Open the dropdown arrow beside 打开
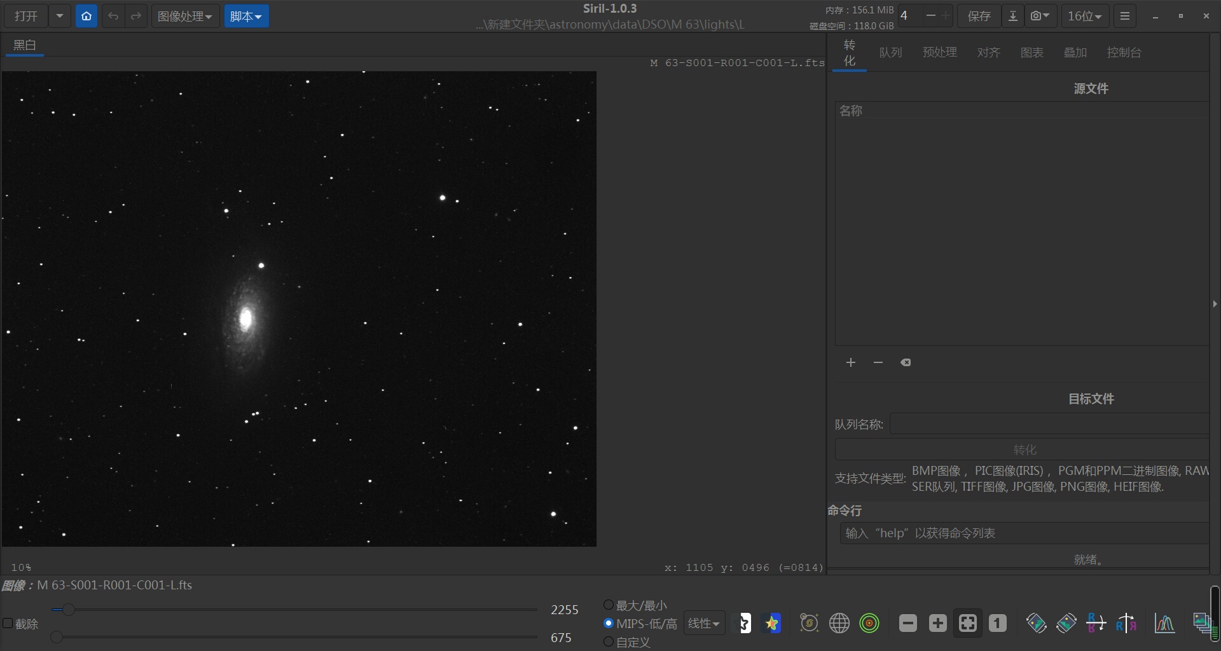The image size is (1221, 651). (x=60, y=16)
